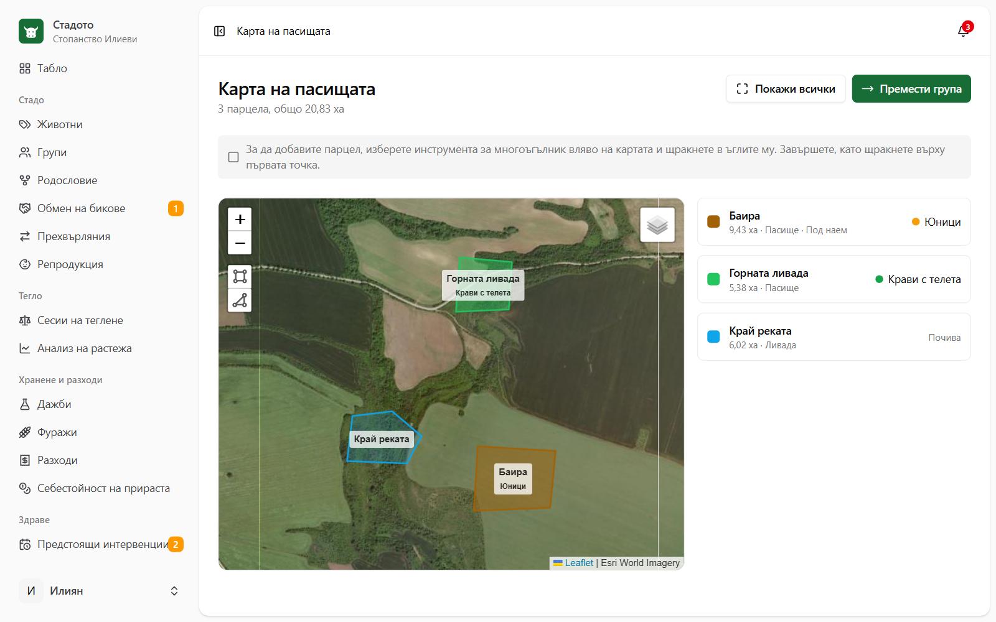The height and width of the screenshot is (622, 996).
Task: Select the Край реката parcel card
Action: click(x=834, y=337)
